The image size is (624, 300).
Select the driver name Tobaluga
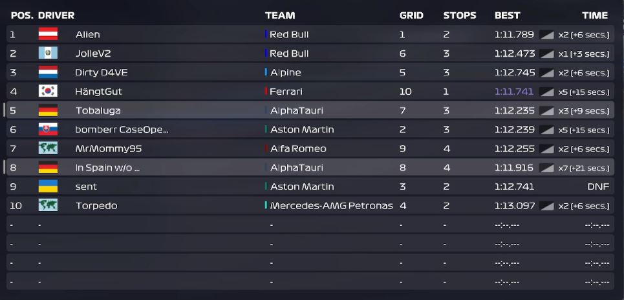tap(98, 111)
